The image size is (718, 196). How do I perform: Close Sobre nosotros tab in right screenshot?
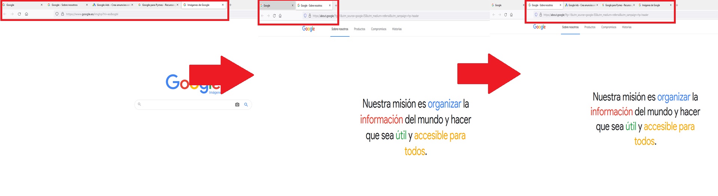pyautogui.click(x=560, y=5)
